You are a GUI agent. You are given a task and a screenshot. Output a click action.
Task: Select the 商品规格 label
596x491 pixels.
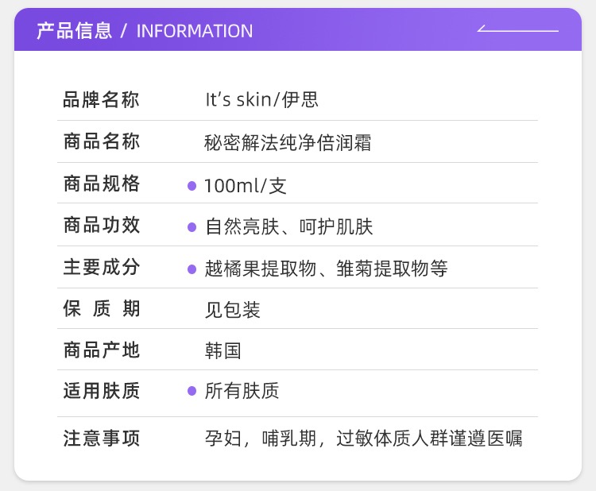tap(101, 184)
